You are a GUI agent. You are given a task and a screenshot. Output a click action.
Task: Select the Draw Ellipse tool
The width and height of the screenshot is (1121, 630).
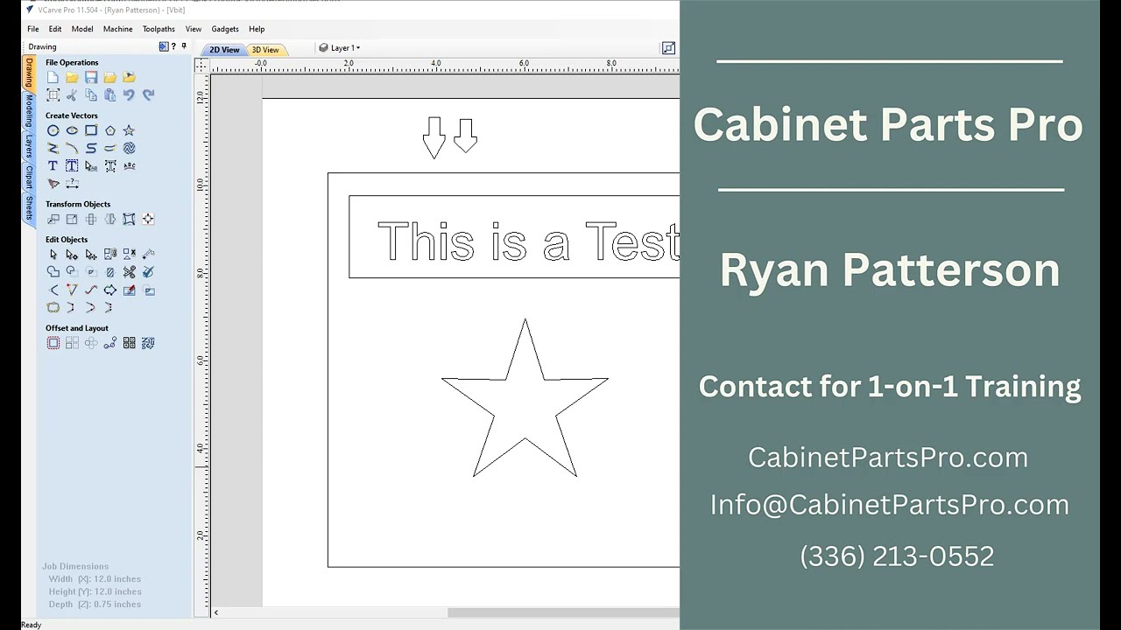point(72,130)
